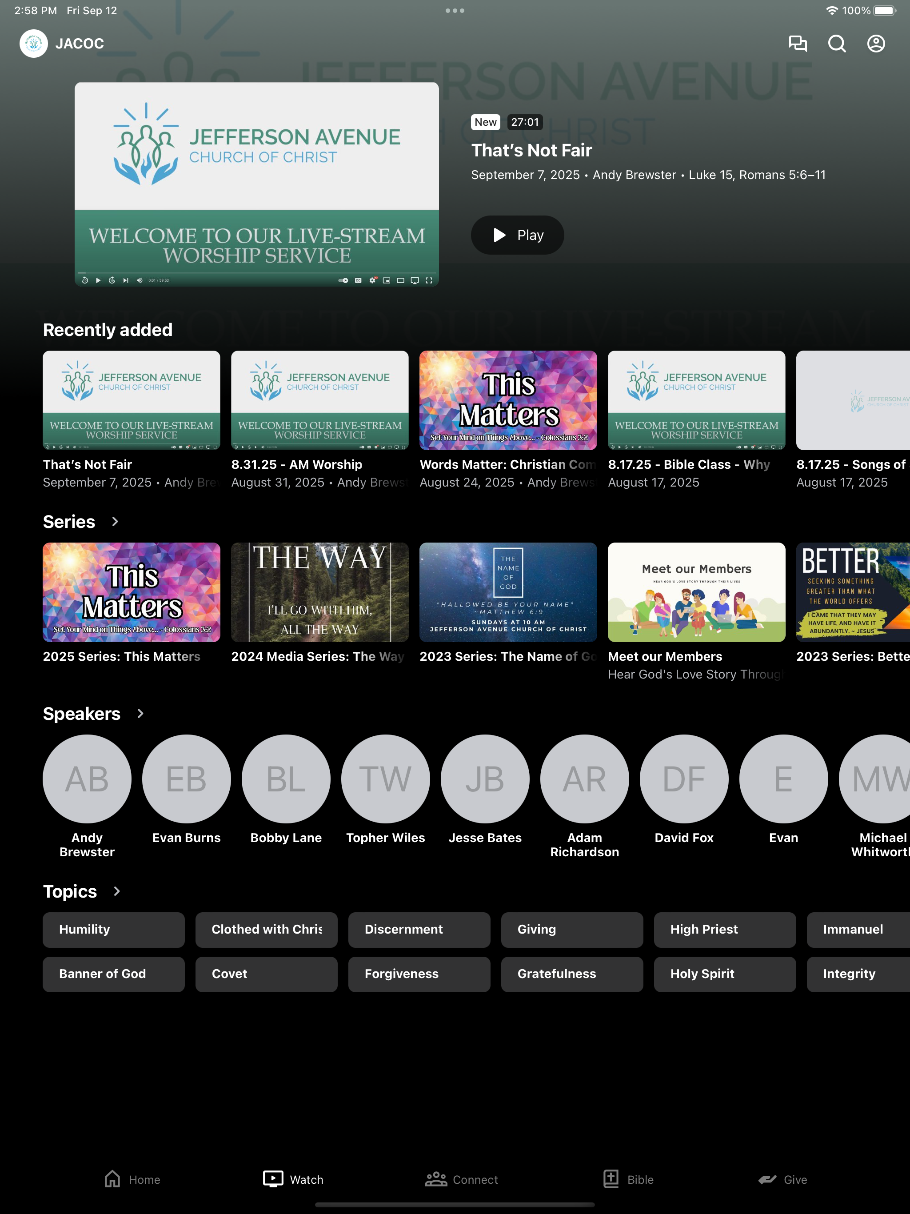
Task: Select speaker Adam Richardson avatar
Action: [x=585, y=779]
